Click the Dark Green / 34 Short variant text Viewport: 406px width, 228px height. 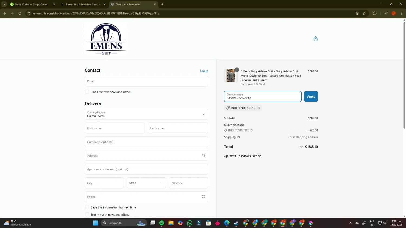253,84
